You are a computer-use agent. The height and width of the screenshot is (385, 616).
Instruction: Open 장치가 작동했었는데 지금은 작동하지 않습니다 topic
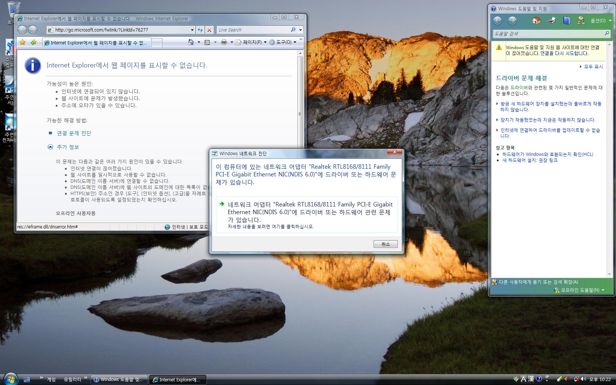point(548,120)
